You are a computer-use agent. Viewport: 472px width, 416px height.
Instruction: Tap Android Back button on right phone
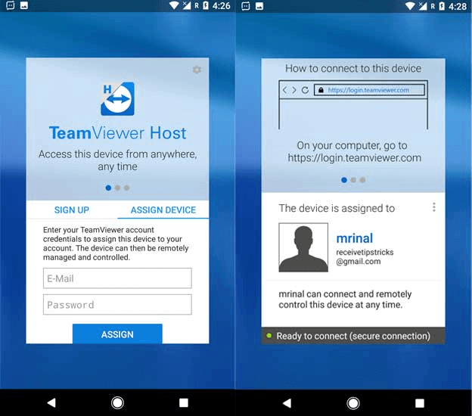[x=287, y=403]
